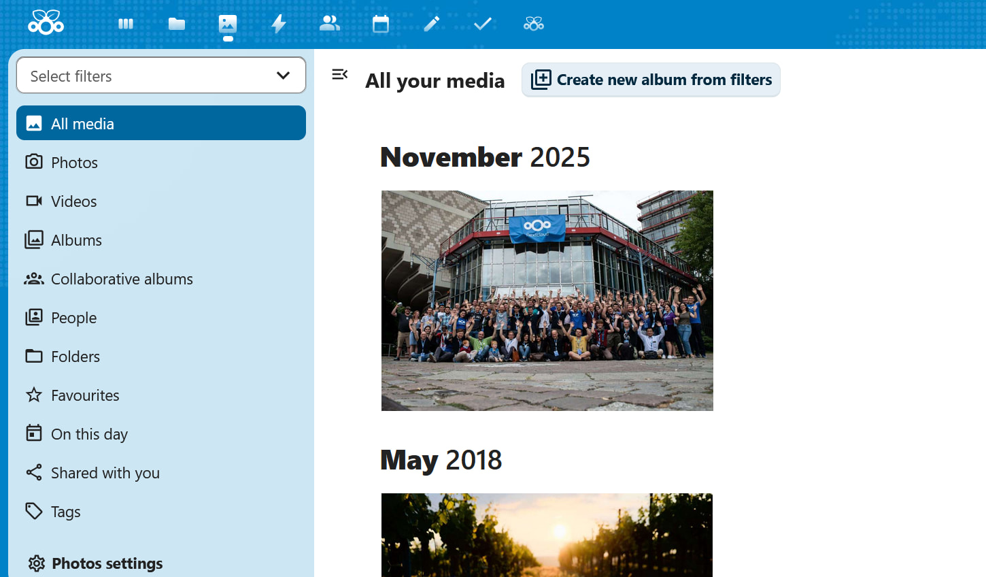This screenshot has width=986, height=577.
Task: Select All media in sidebar
Action: pos(161,123)
